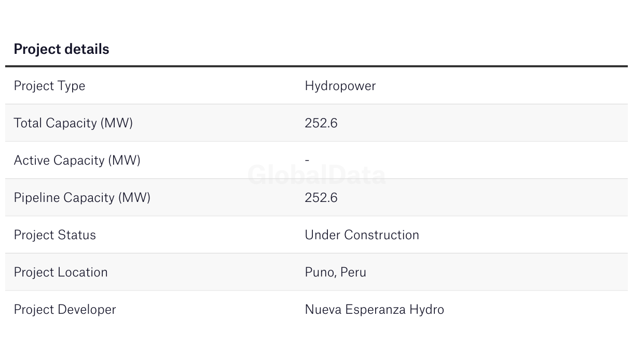The image size is (633, 349).
Task: Click the Active Capacity dash value
Action: coord(307,161)
